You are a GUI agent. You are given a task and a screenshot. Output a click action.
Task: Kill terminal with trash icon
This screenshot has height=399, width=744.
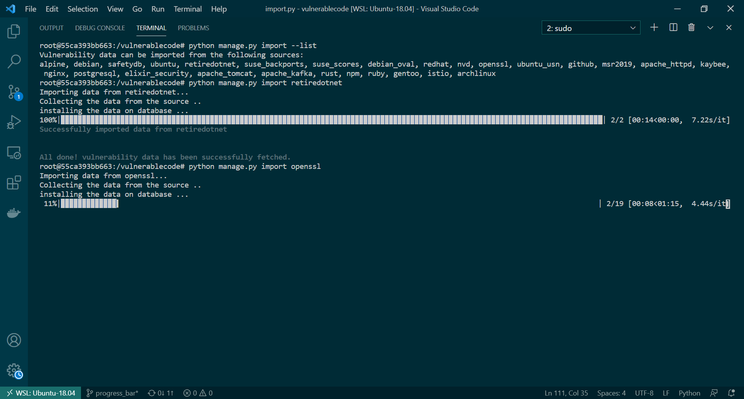tap(691, 28)
